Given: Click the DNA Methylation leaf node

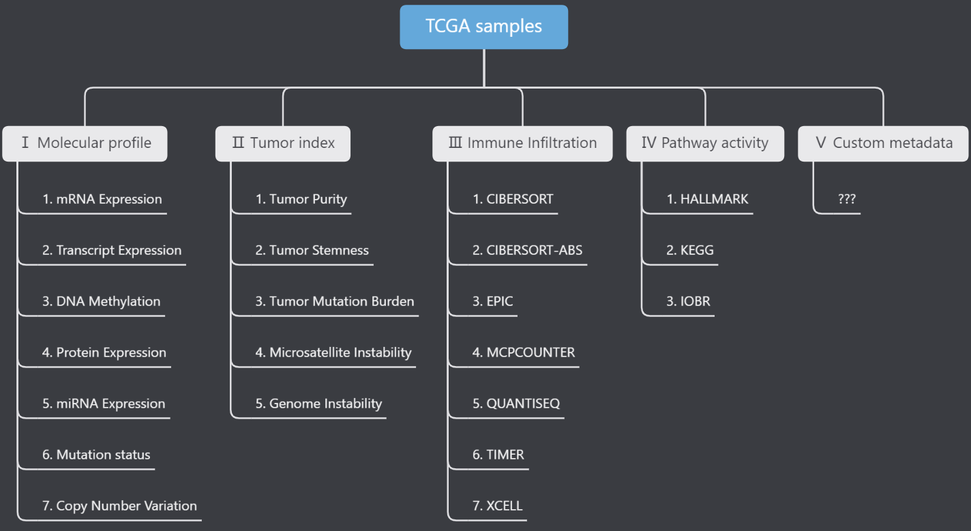Looking at the screenshot, I should [x=101, y=302].
